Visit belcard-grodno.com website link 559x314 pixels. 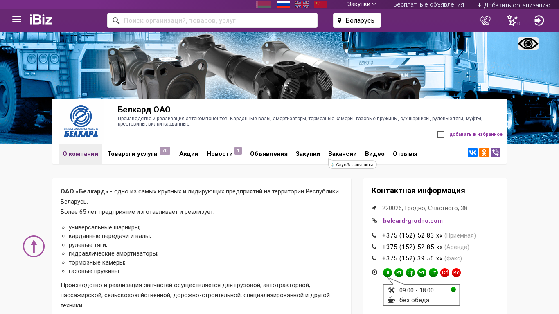pyautogui.click(x=413, y=221)
